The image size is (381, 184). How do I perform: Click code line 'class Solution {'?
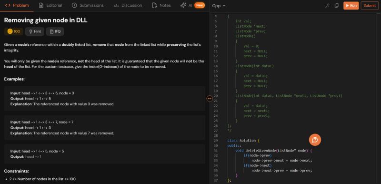coord(244,141)
